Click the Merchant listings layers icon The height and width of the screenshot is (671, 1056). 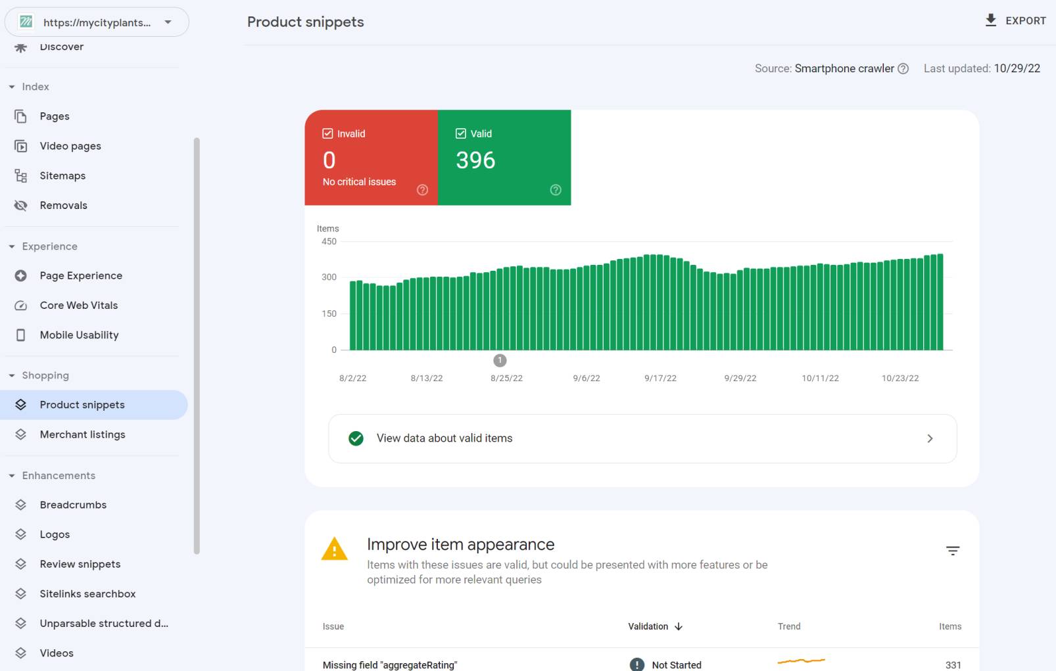[21, 434]
